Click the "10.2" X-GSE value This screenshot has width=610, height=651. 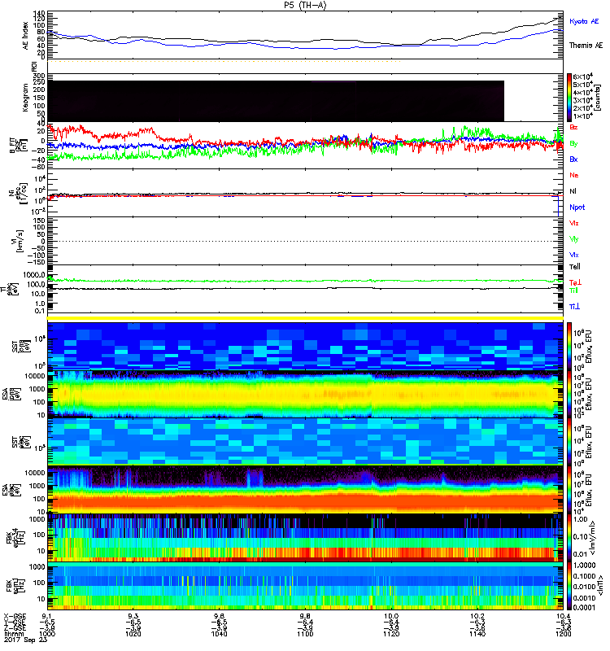(x=477, y=616)
